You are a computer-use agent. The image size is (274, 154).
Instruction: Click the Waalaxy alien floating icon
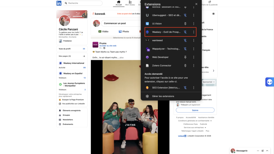(x=269, y=82)
